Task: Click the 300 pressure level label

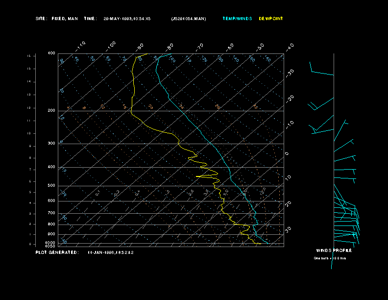Action: click(x=51, y=143)
